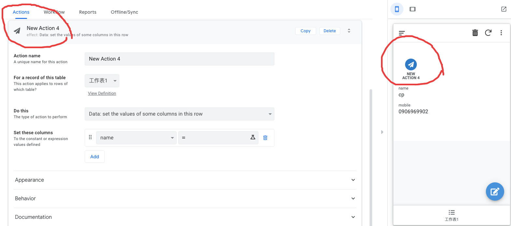Expand the Documentation section
Viewport: 511px width, 226px height.
(x=185, y=217)
